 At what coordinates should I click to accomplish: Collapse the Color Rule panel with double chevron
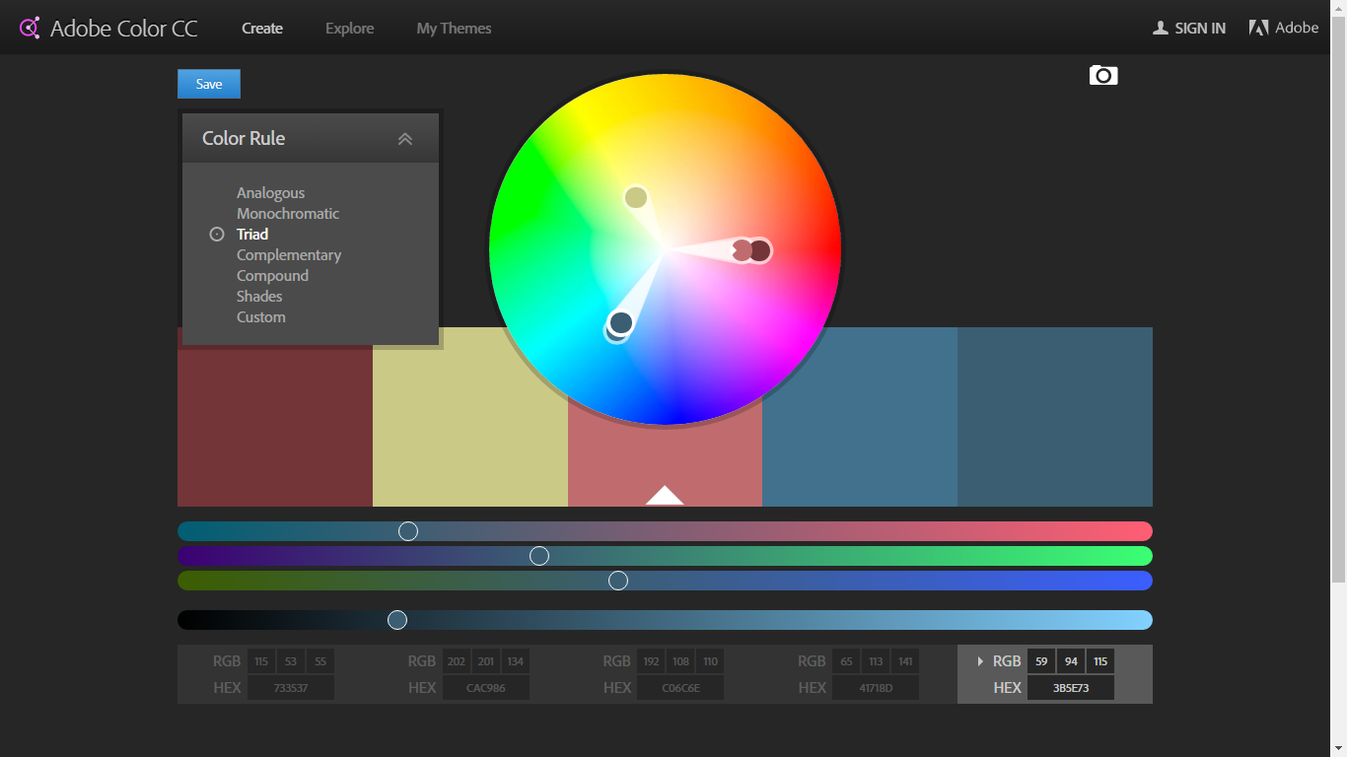[x=404, y=139]
